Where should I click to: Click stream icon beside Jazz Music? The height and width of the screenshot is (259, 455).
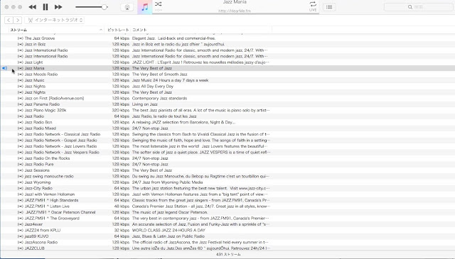[21, 80]
